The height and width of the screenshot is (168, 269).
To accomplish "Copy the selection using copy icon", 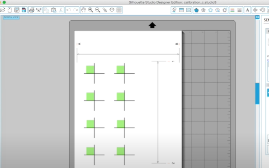I will (x=46, y=10).
